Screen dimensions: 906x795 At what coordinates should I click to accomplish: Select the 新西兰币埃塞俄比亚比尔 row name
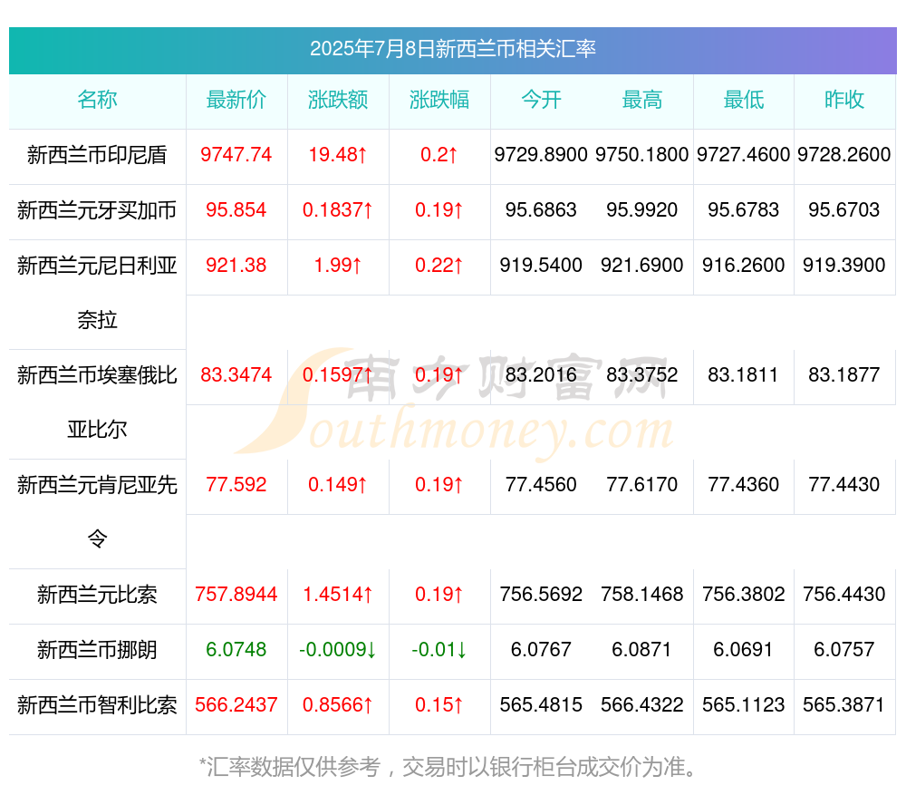pos(97,402)
